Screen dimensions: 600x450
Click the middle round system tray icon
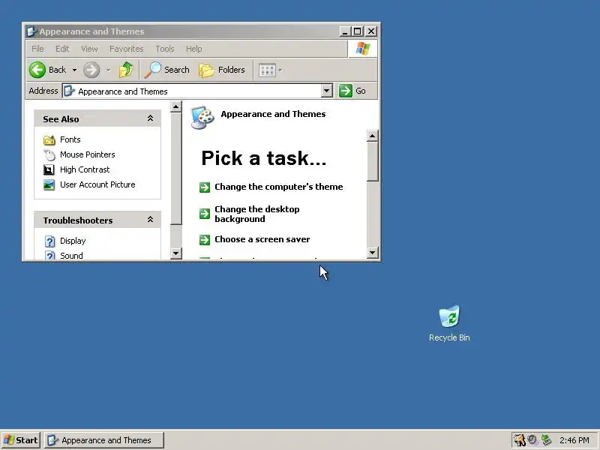(532, 439)
